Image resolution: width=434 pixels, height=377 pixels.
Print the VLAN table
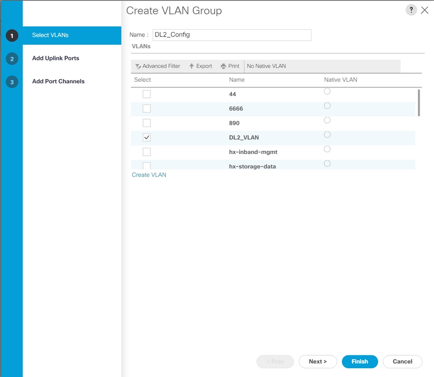(230, 66)
